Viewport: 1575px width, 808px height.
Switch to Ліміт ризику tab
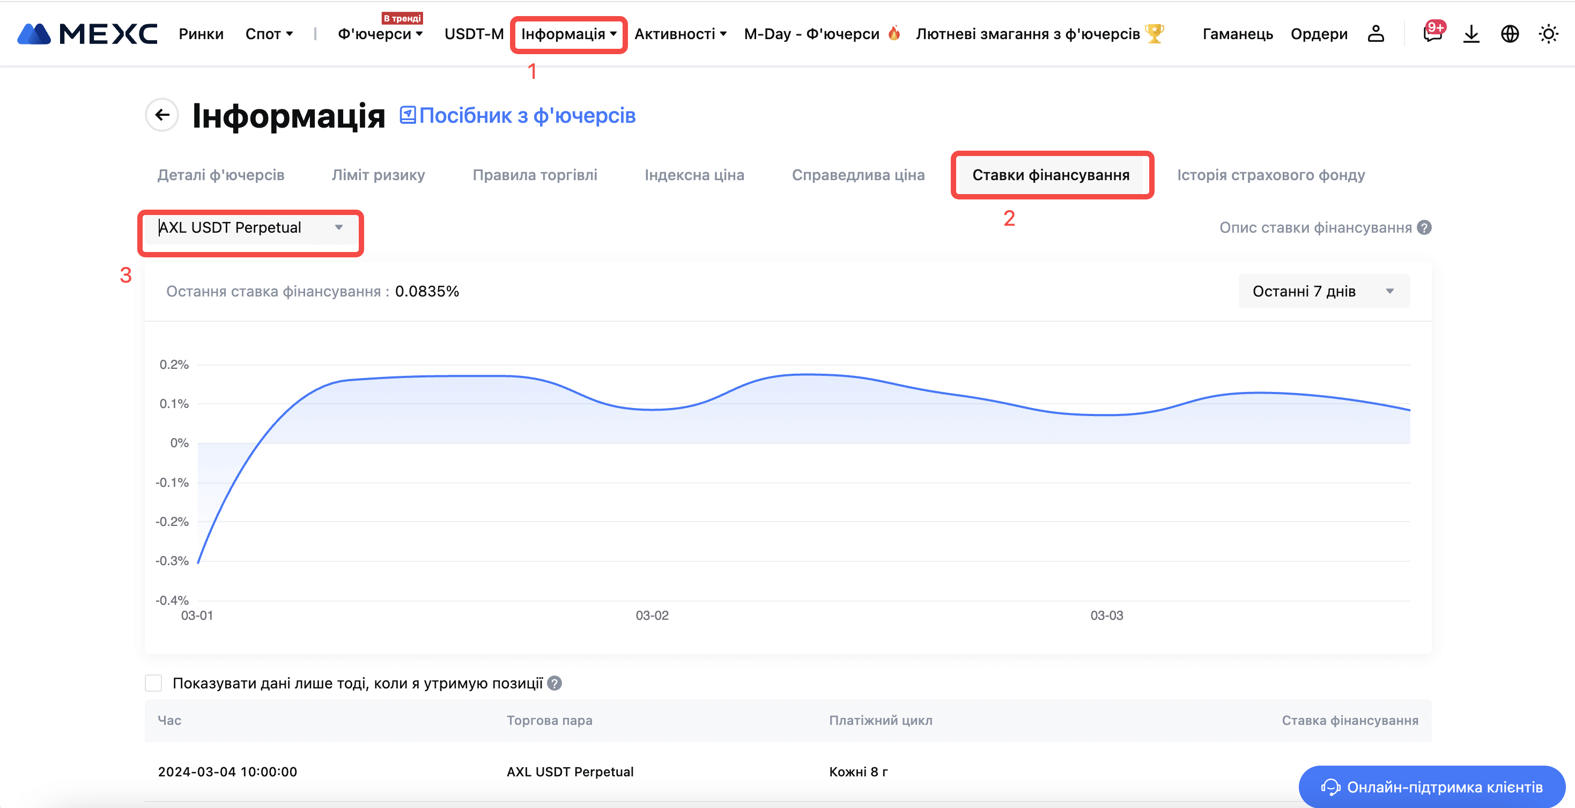(378, 175)
